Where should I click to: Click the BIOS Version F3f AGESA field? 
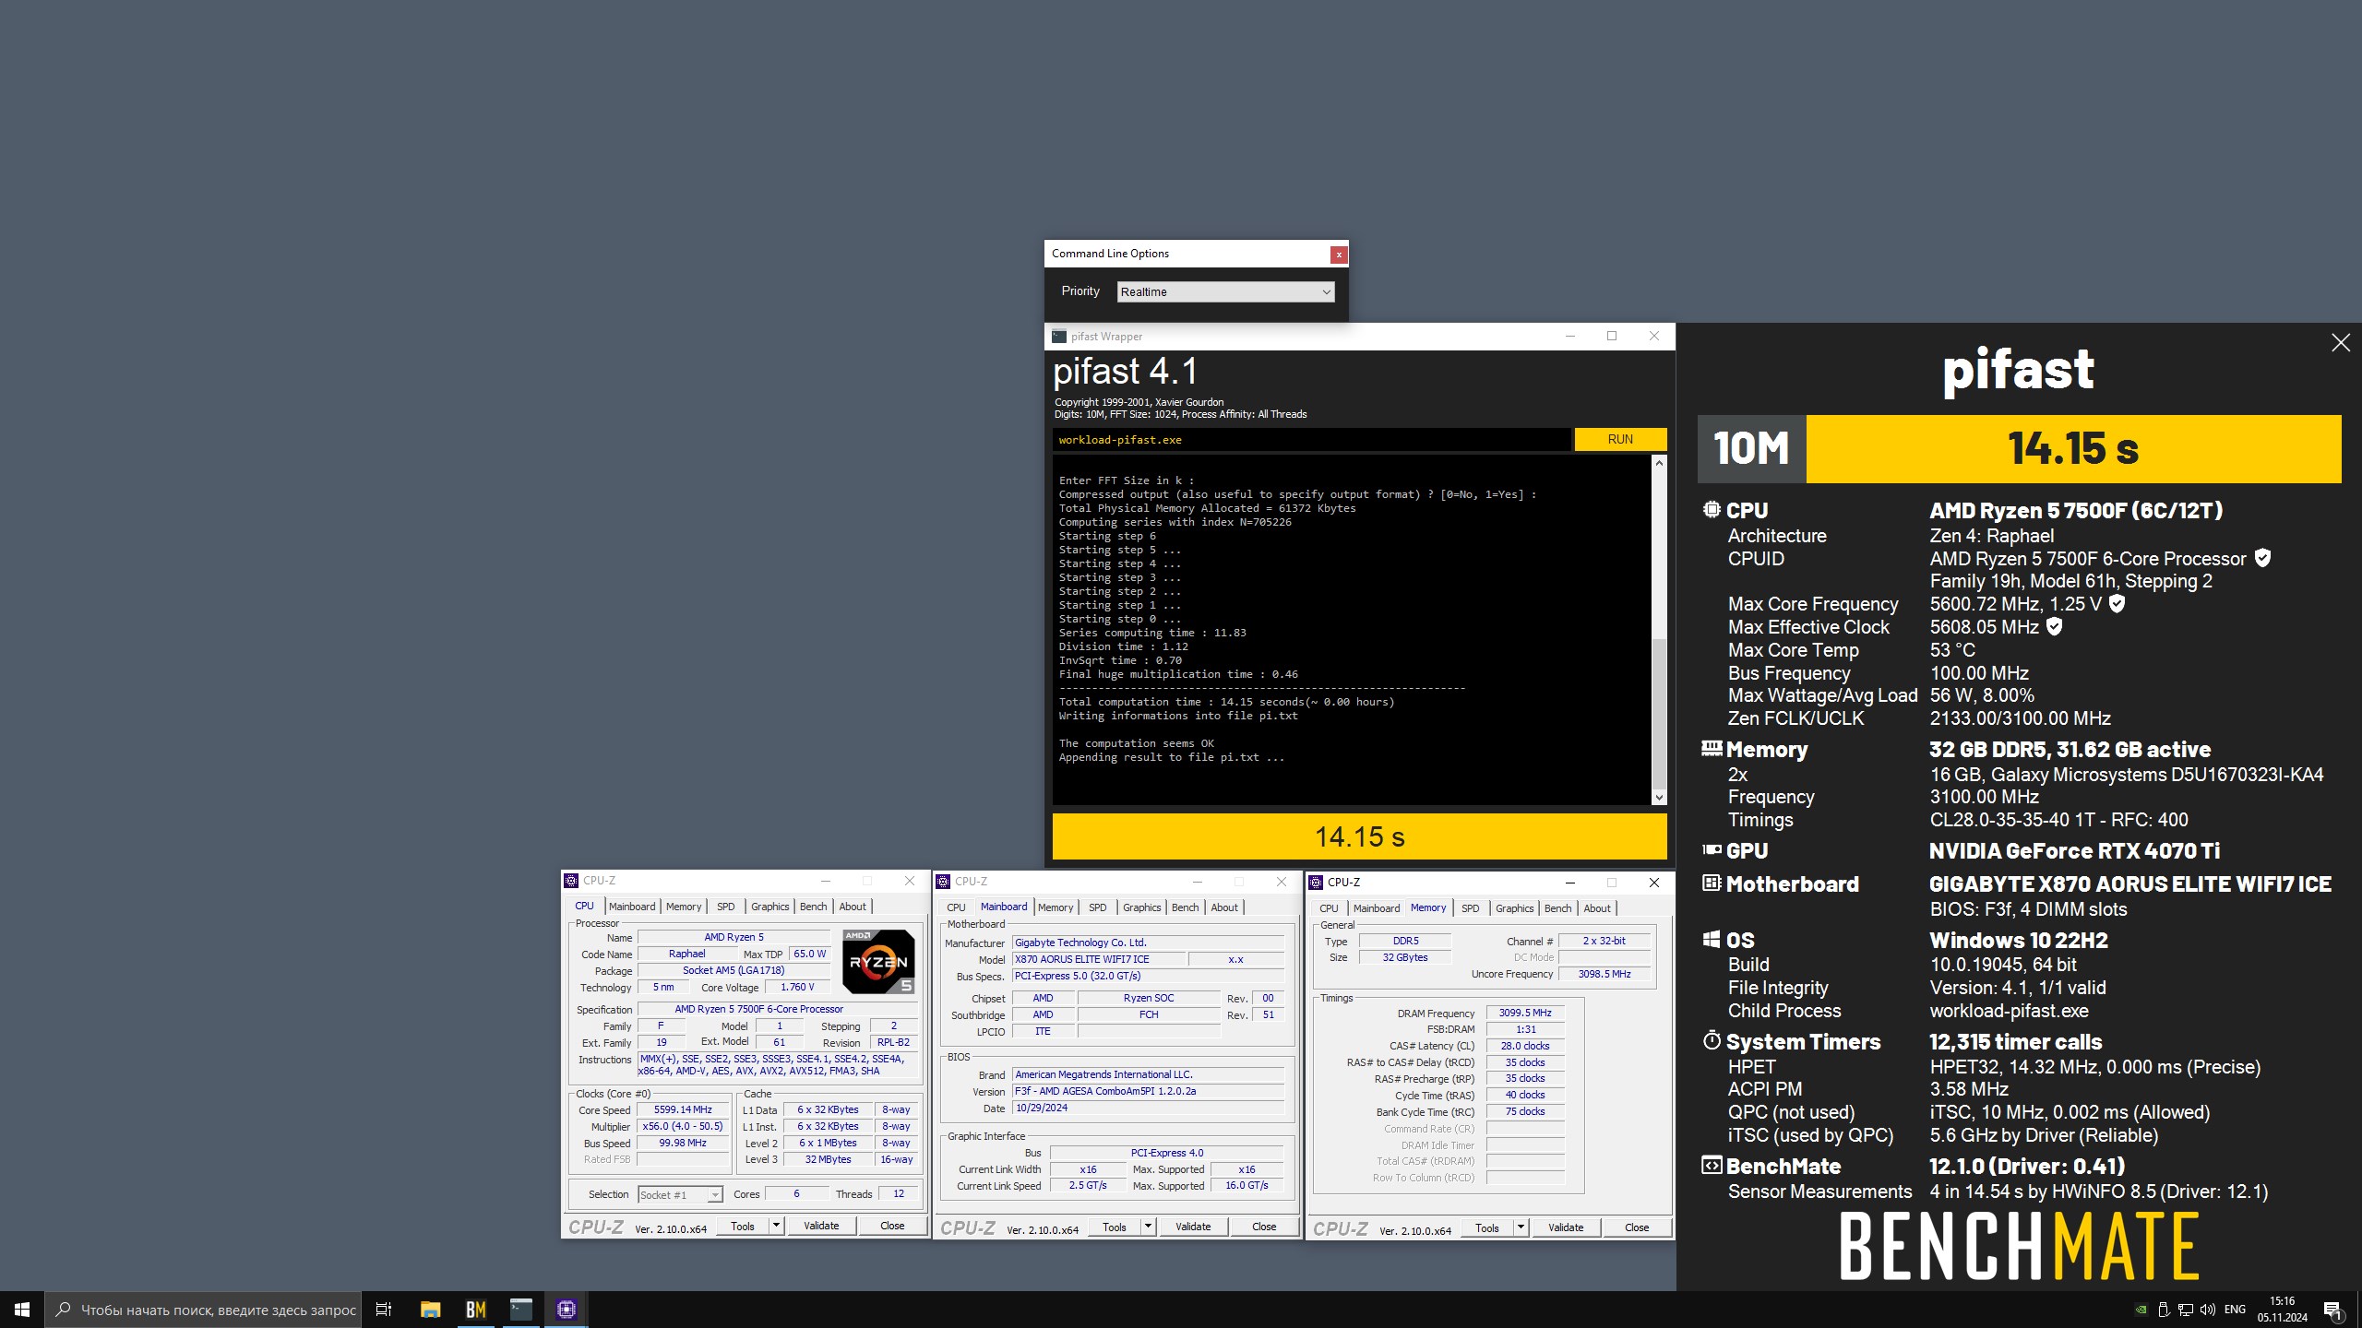(1148, 1091)
